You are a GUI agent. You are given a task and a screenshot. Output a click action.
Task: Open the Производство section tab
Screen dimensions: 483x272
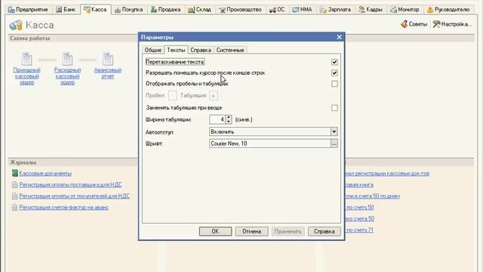click(240, 10)
